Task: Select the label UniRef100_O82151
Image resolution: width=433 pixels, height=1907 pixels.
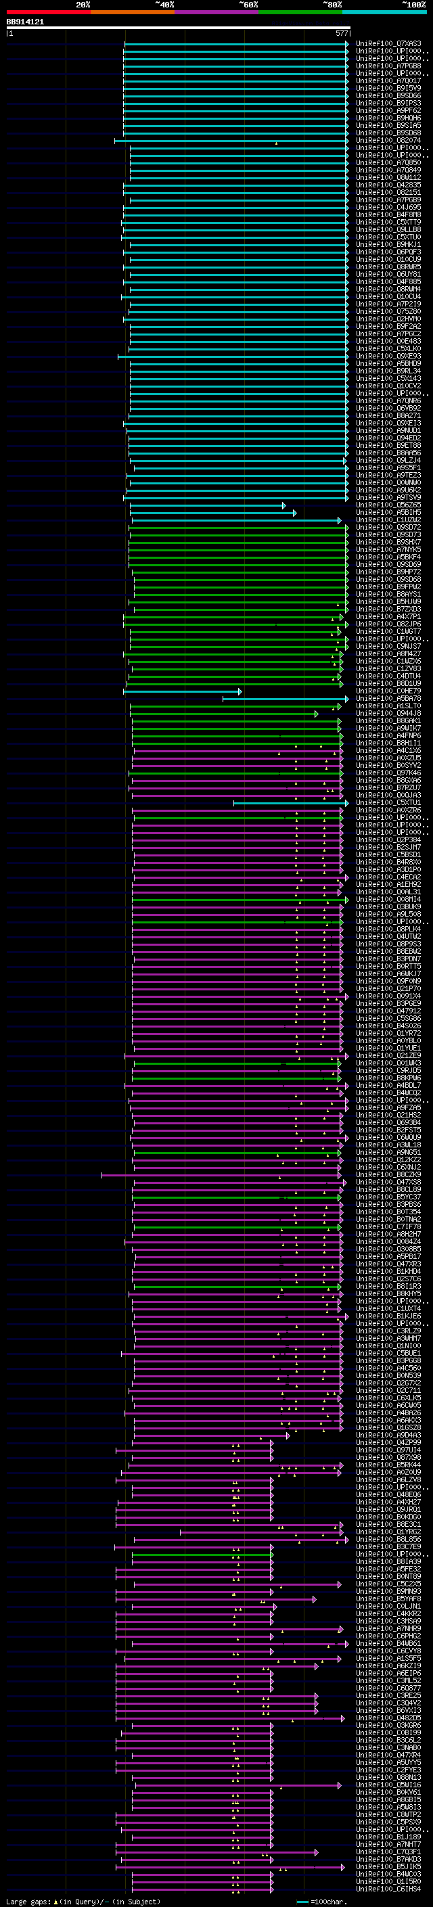Action: point(388,193)
